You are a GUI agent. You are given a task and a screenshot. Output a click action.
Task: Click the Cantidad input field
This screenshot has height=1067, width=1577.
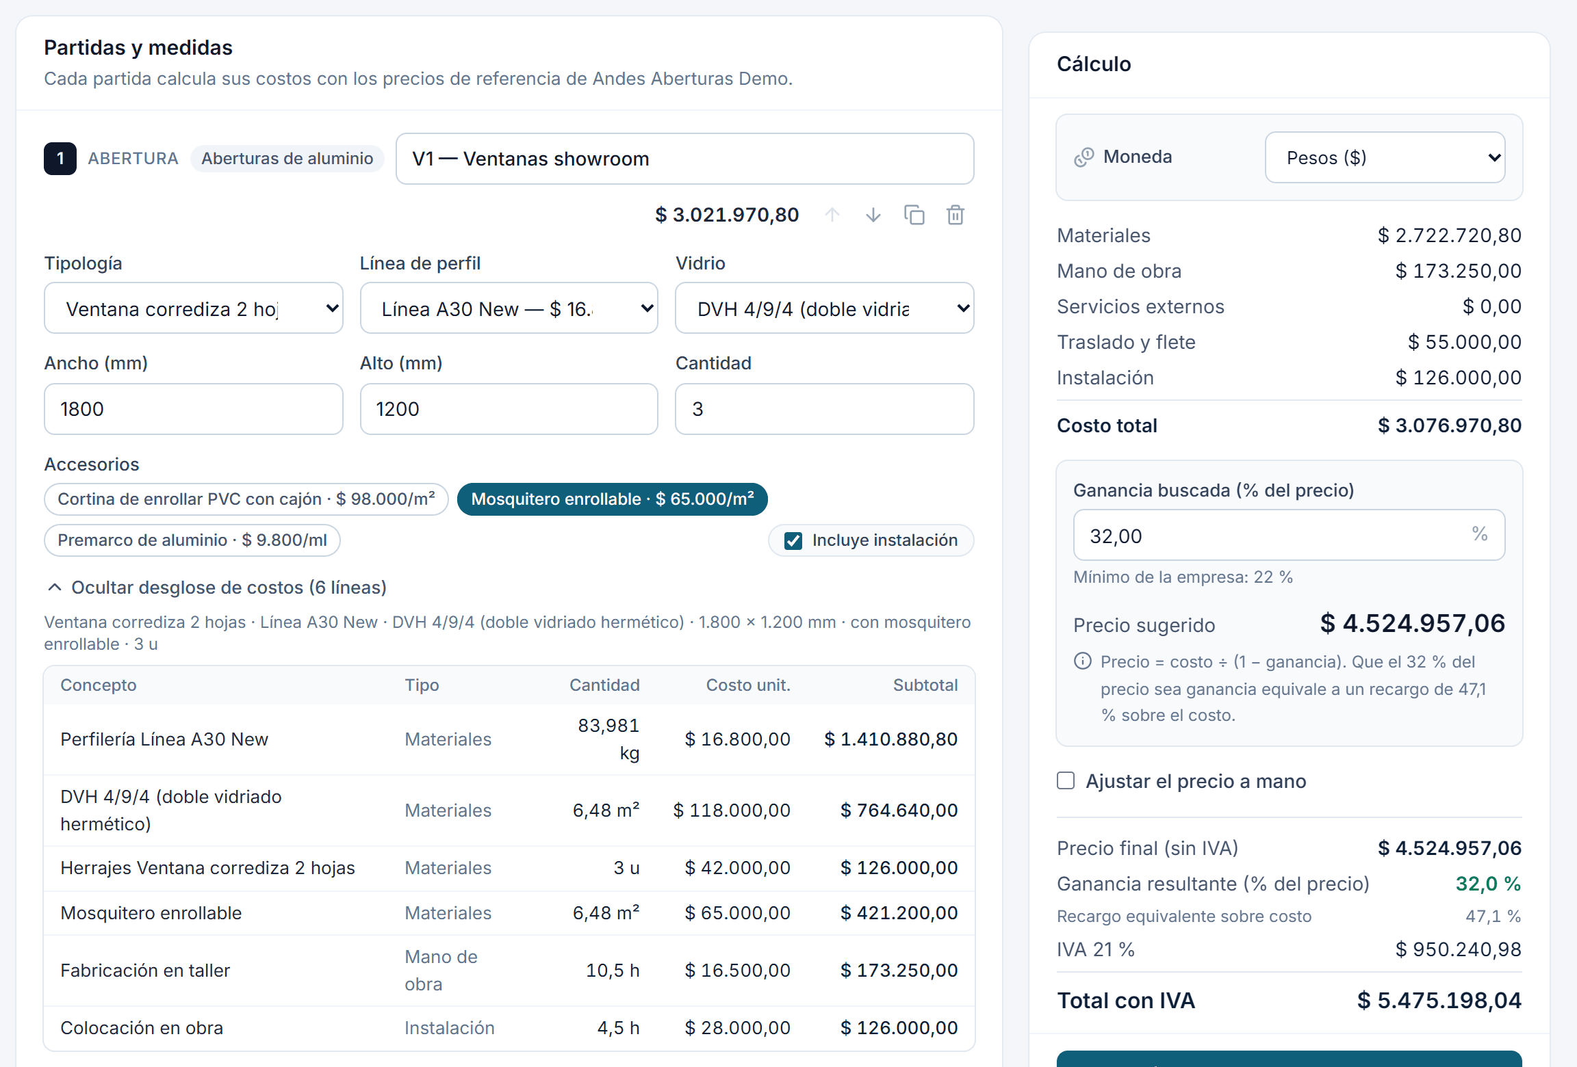pos(825,409)
